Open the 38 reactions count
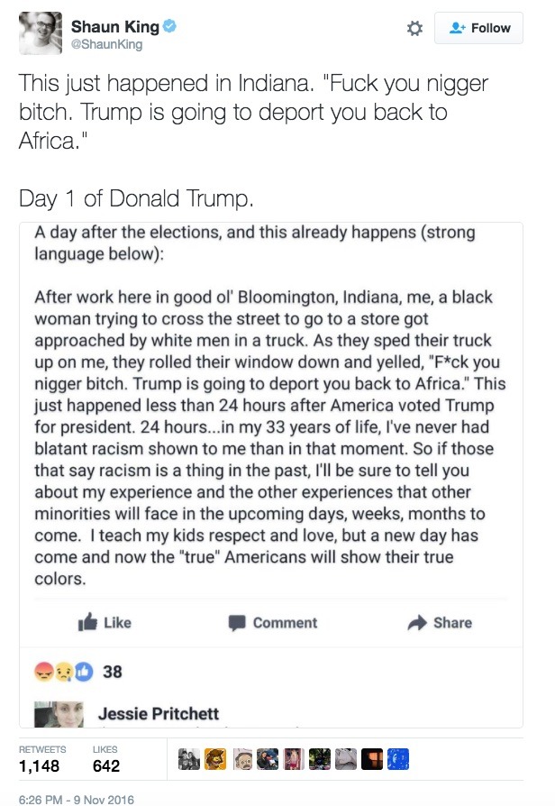Image resolution: width=555 pixels, height=806 pixels. point(113,671)
